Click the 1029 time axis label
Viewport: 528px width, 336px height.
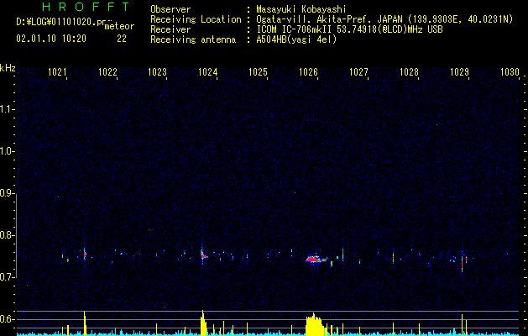coord(459,71)
